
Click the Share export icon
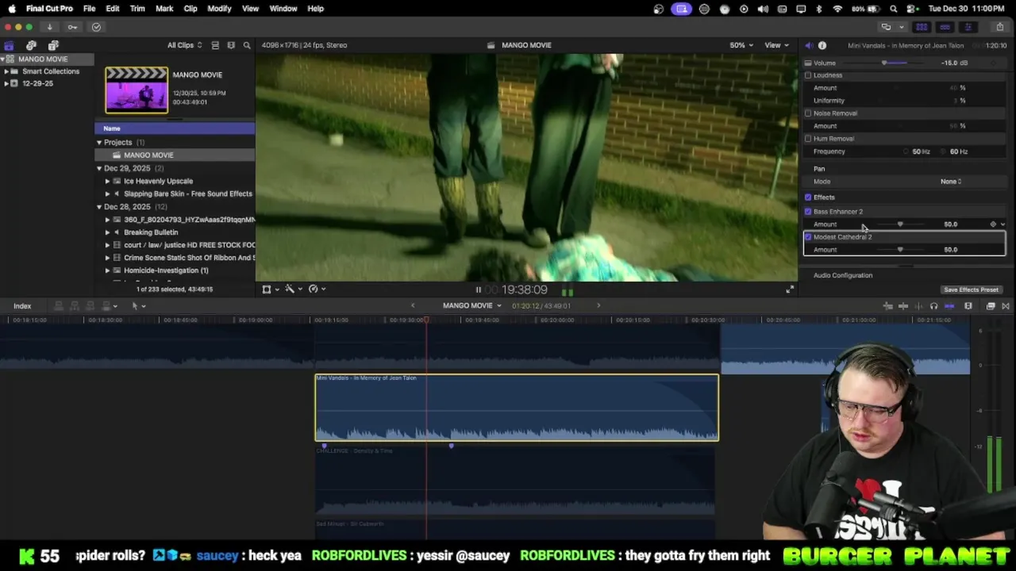999,27
